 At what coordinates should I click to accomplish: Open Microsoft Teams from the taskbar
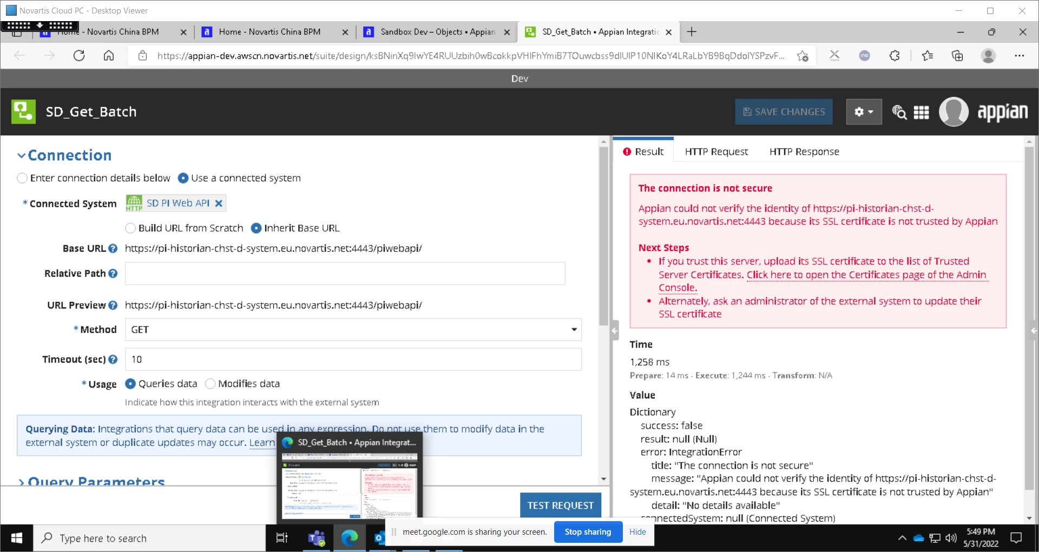(316, 538)
